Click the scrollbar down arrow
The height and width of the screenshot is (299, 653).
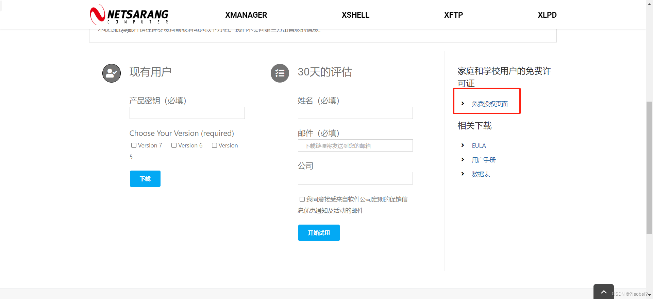[x=650, y=295]
